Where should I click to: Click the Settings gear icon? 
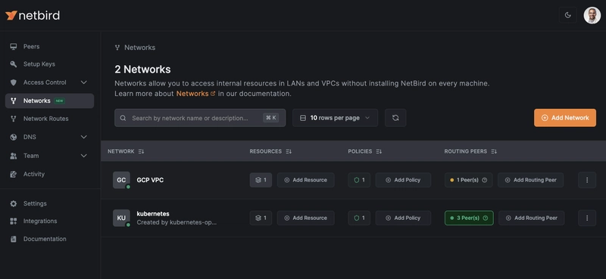pyautogui.click(x=14, y=203)
